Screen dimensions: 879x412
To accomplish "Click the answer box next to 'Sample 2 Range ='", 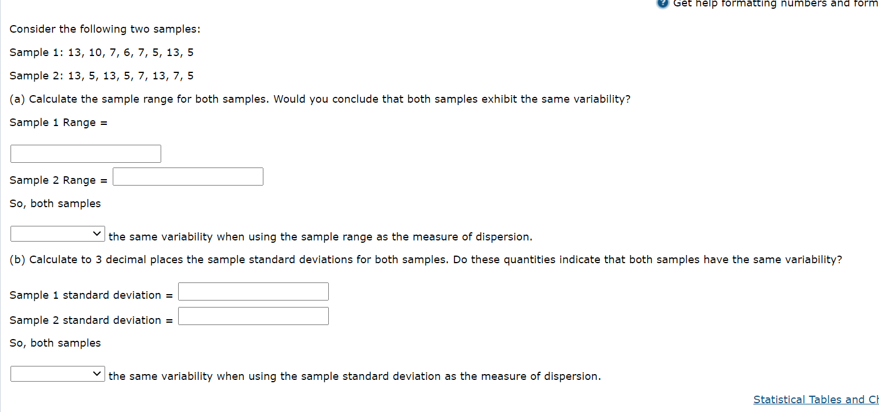I will pyautogui.click(x=187, y=176).
